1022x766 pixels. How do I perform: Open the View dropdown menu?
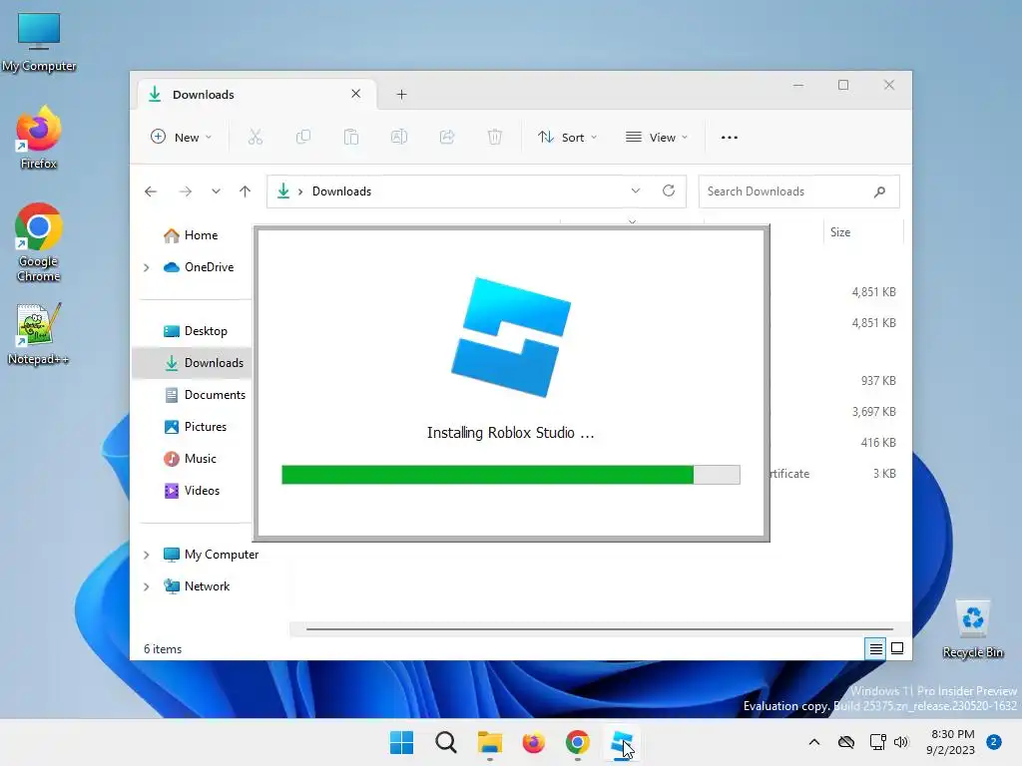pos(657,138)
